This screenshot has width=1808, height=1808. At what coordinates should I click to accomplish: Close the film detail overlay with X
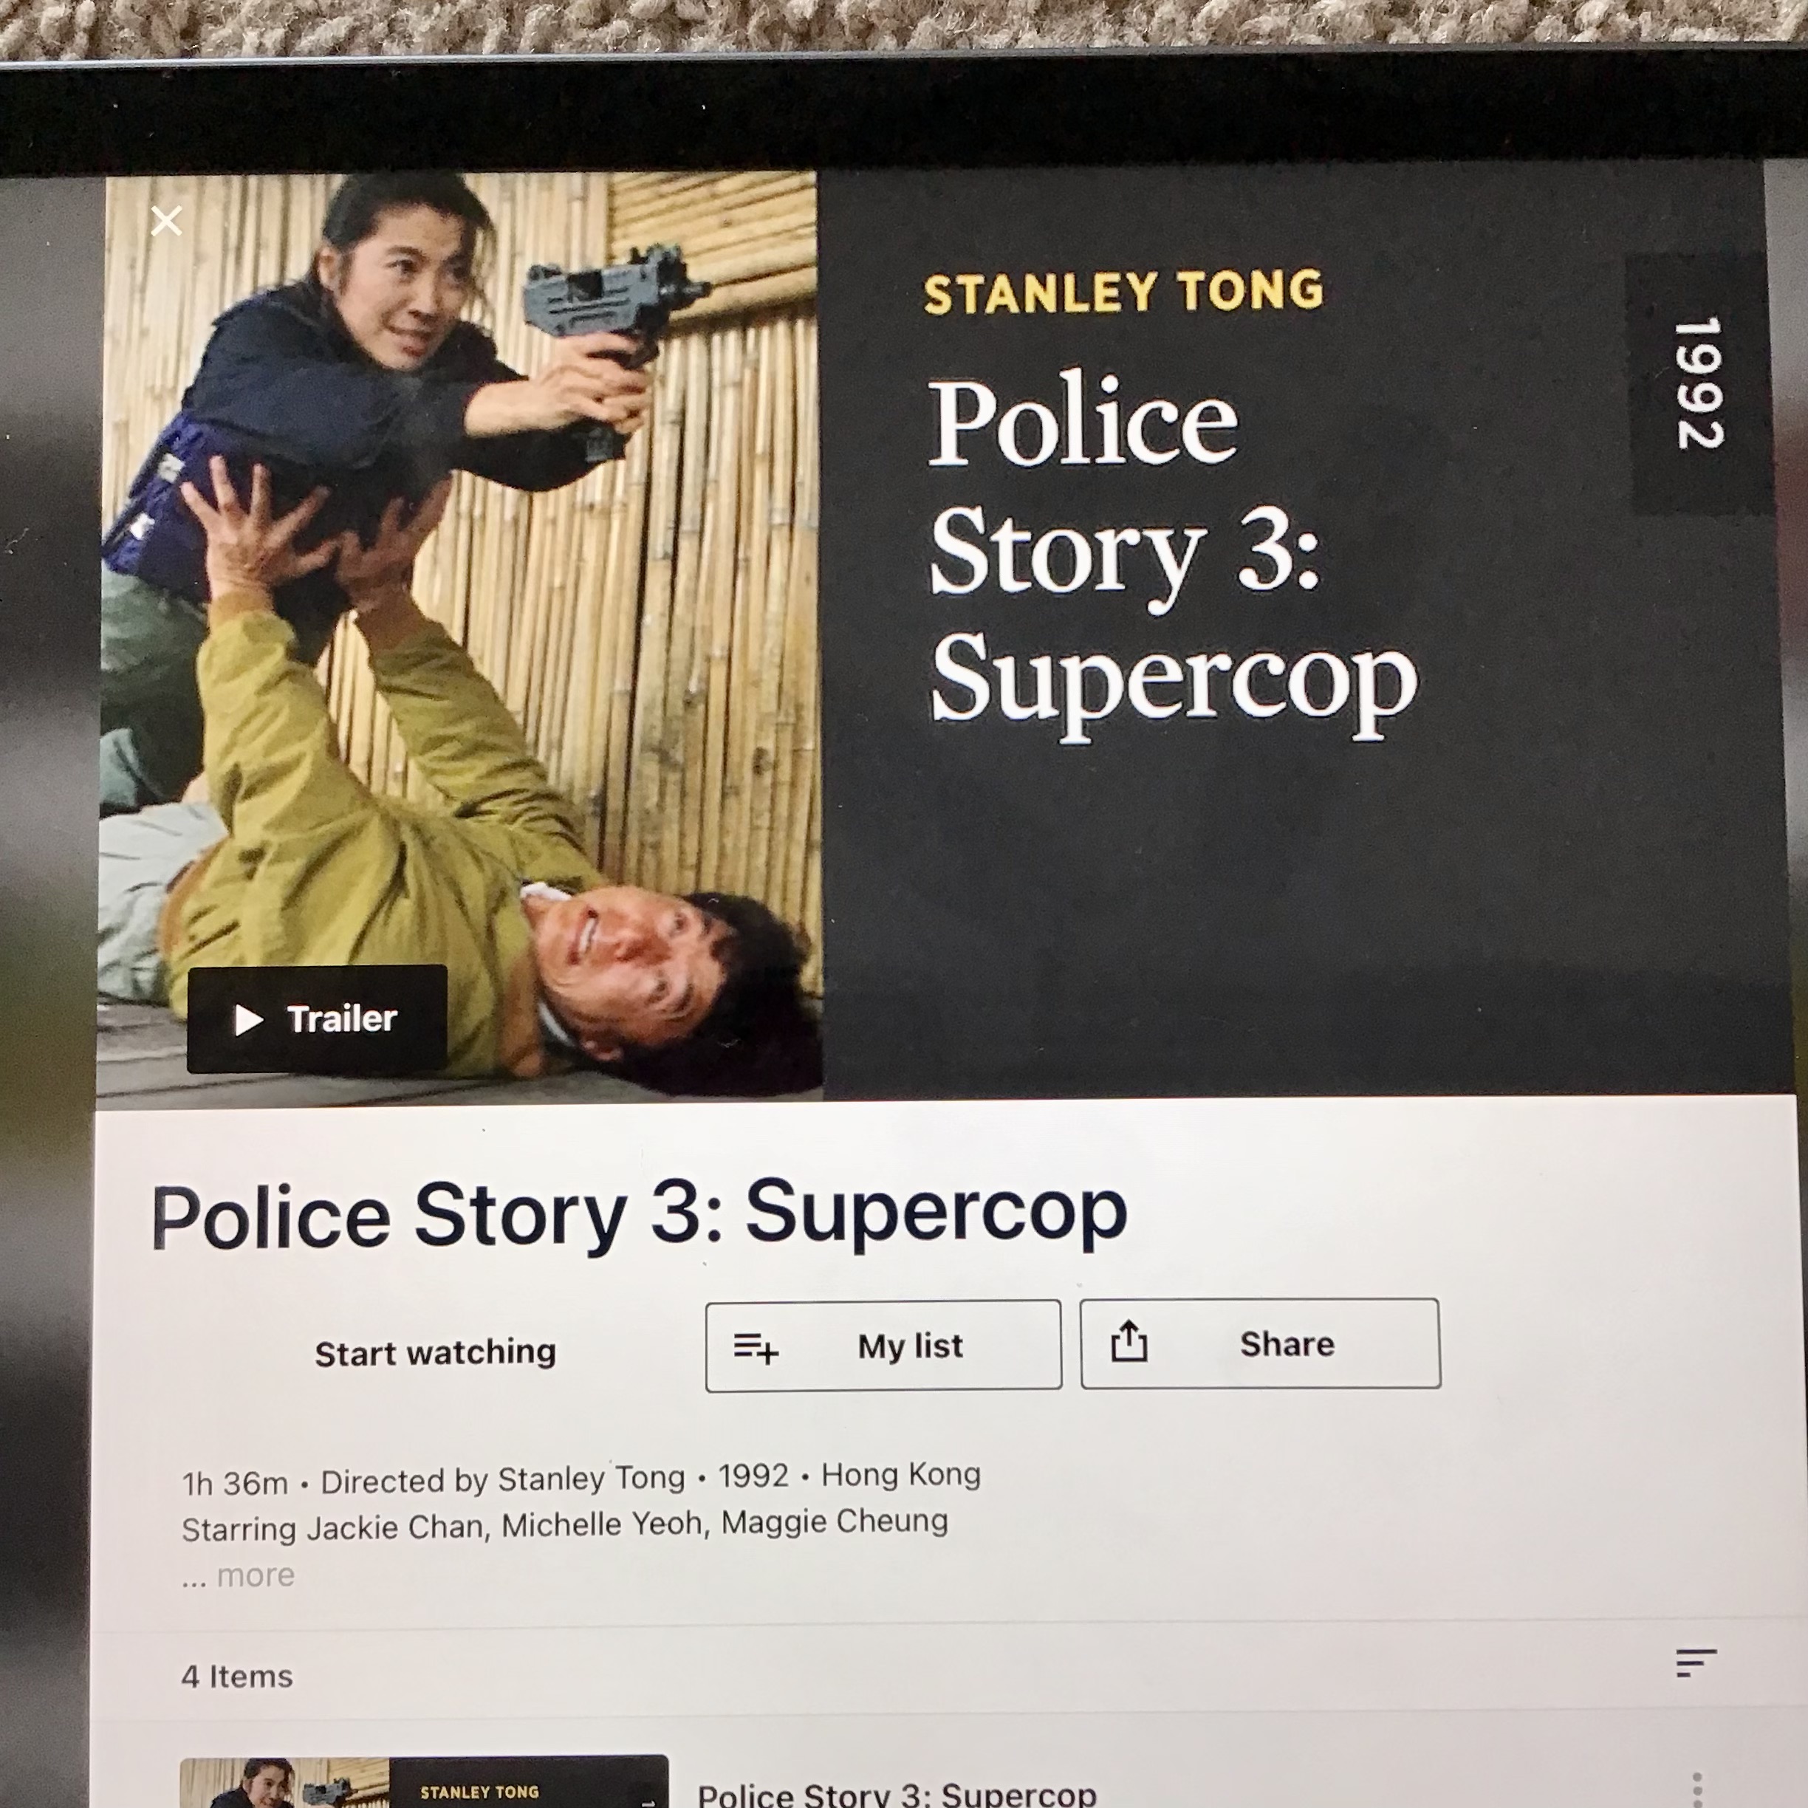(165, 222)
